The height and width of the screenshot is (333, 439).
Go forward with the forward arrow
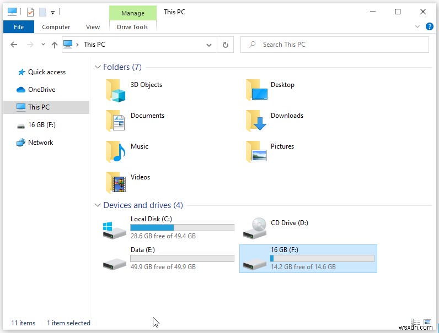click(30, 45)
